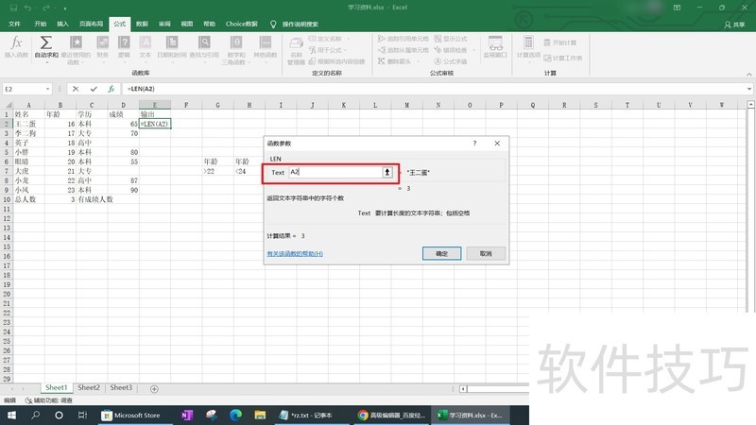Click the Text argument field in the dialog

pos(335,172)
